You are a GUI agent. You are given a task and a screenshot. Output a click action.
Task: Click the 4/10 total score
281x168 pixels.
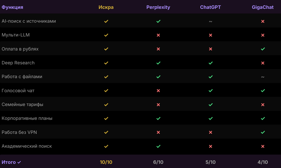point(263,162)
